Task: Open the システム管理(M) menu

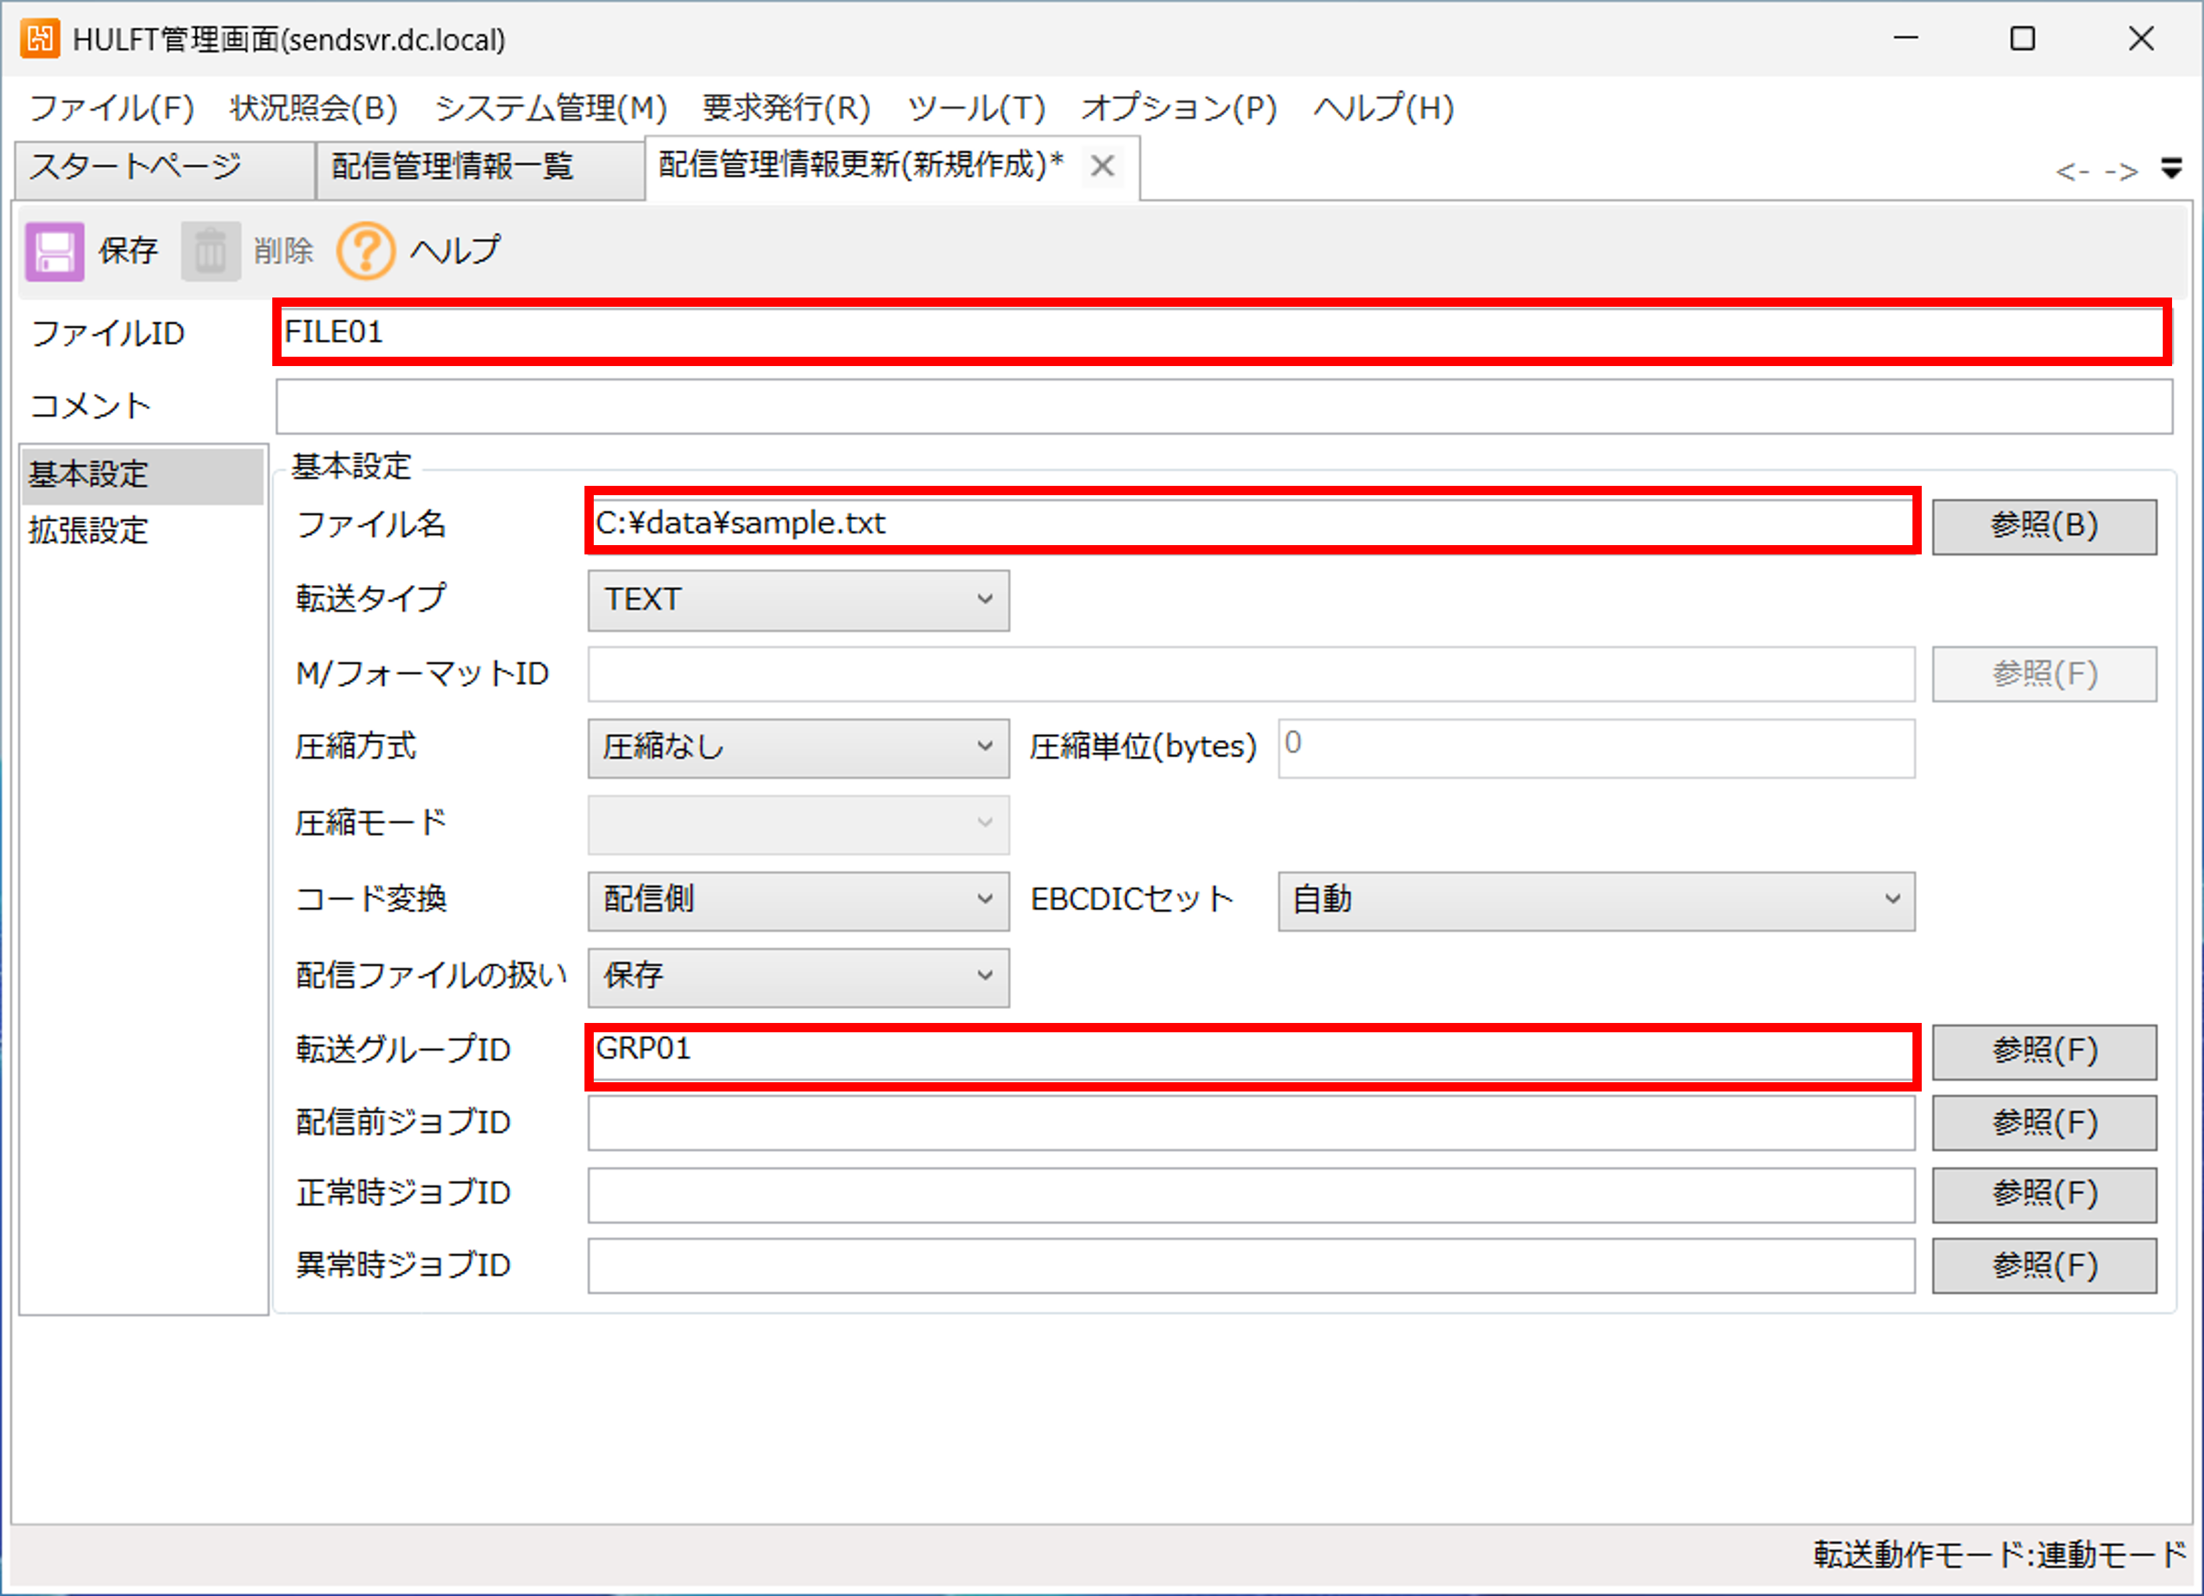Action: [x=550, y=108]
